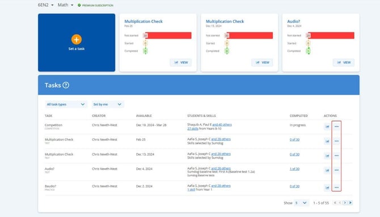
Task: Go to next page of tasks
Action: pos(345,203)
